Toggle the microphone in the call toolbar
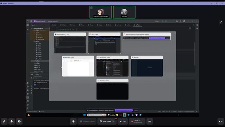The height and width of the screenshot is (127, 225). 12,121
